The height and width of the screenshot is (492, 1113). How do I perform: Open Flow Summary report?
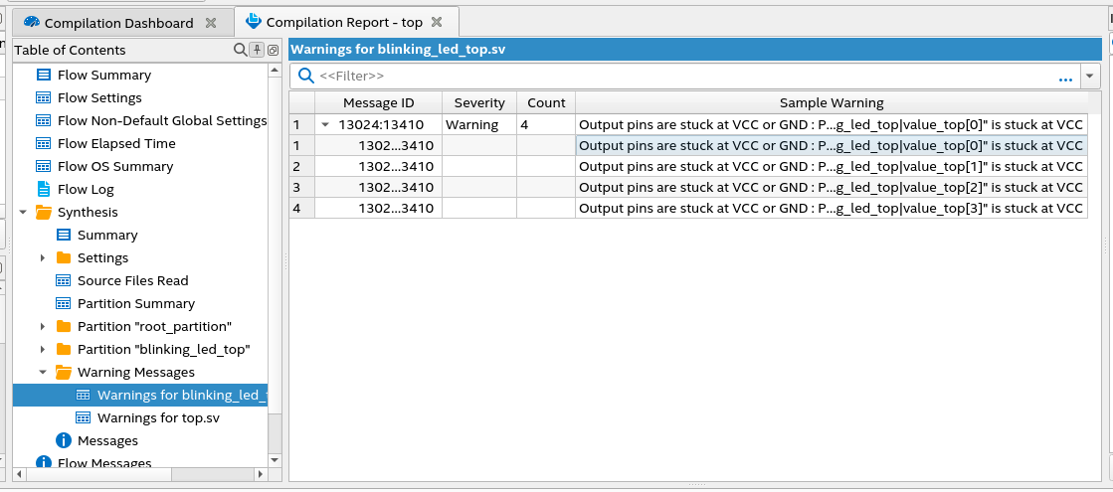(103, 75)
